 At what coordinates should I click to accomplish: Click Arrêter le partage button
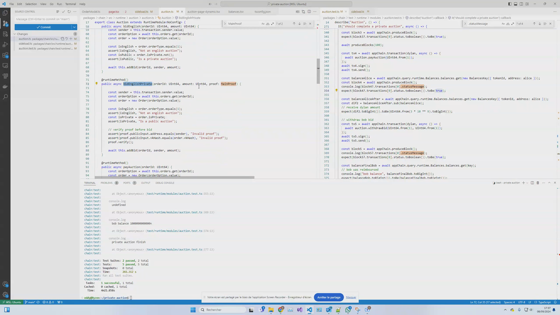pos(329,297)
